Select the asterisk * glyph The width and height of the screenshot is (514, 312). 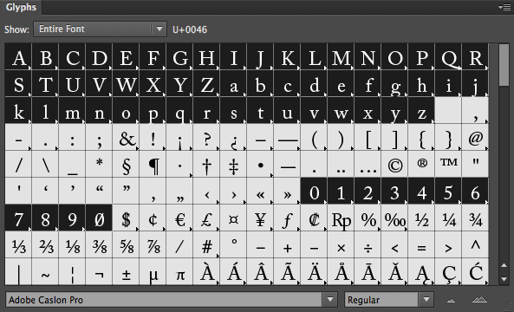coord(99,165)
